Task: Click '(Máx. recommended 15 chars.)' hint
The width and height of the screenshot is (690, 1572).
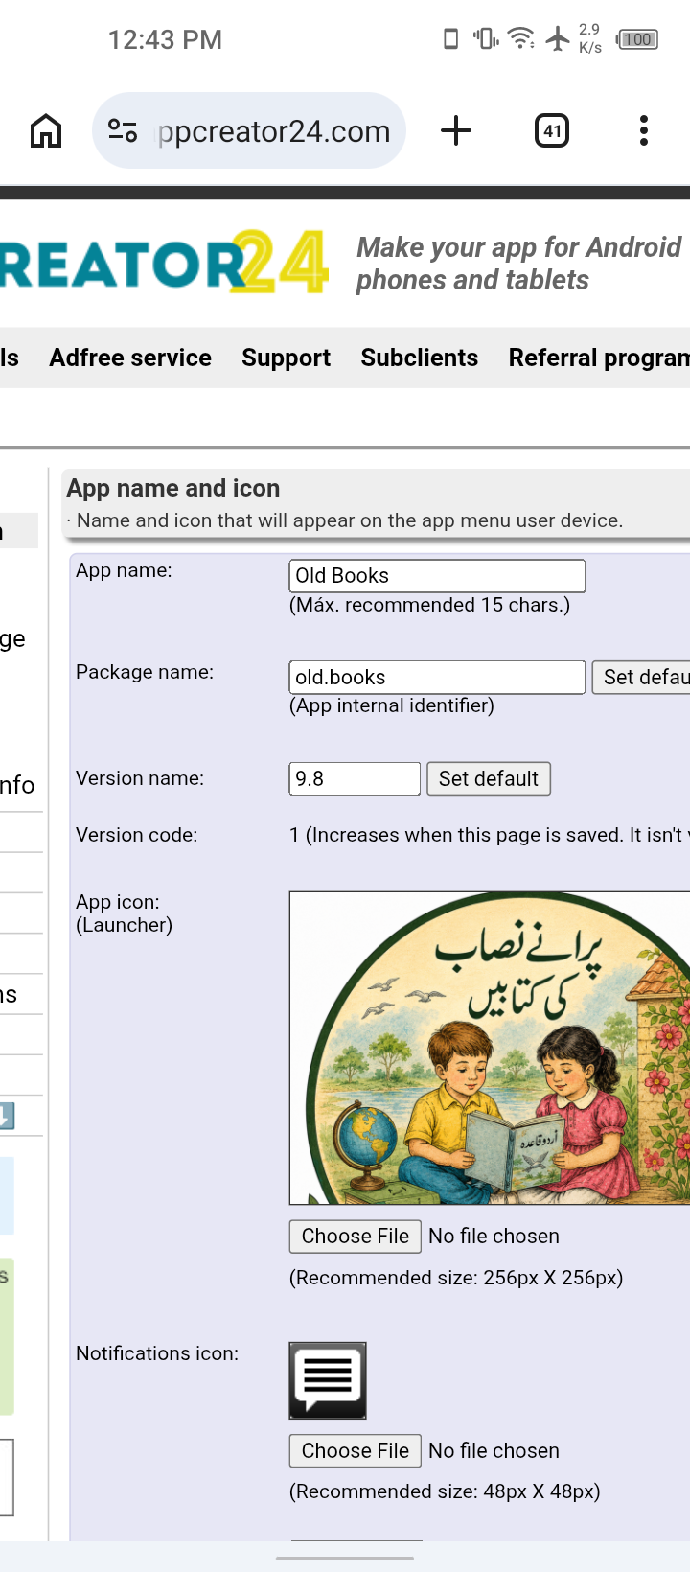Action: coord(429,605)
